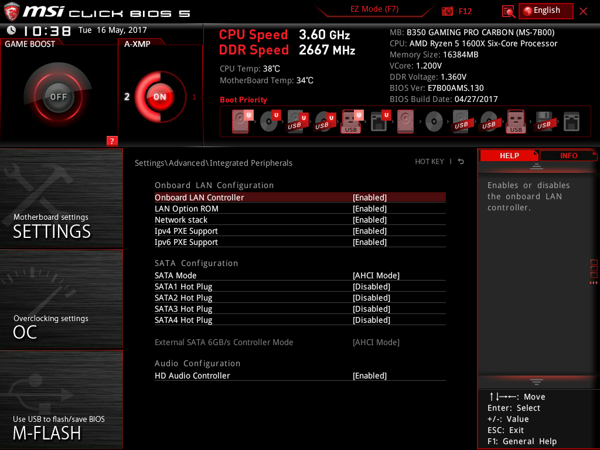The width and height of the screenshot is (600, 450).
Task: Click the DDR Speed 2667 MHz readout
Action: tap(287, 50)
